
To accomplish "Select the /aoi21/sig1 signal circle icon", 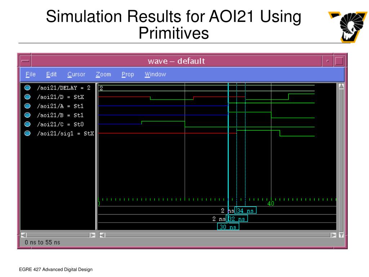I will click(x=27, y=133).
